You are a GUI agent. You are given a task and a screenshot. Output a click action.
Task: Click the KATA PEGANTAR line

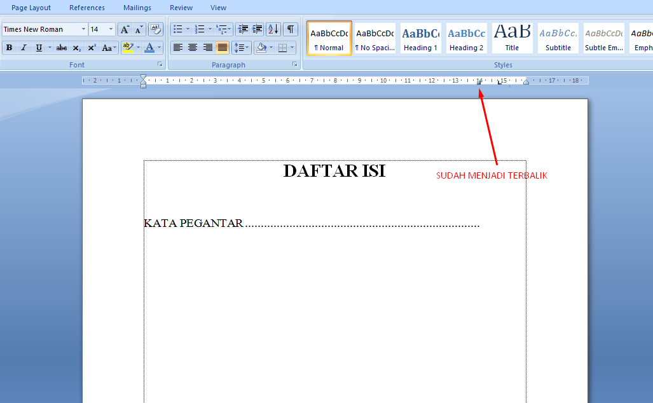point(312,224)
